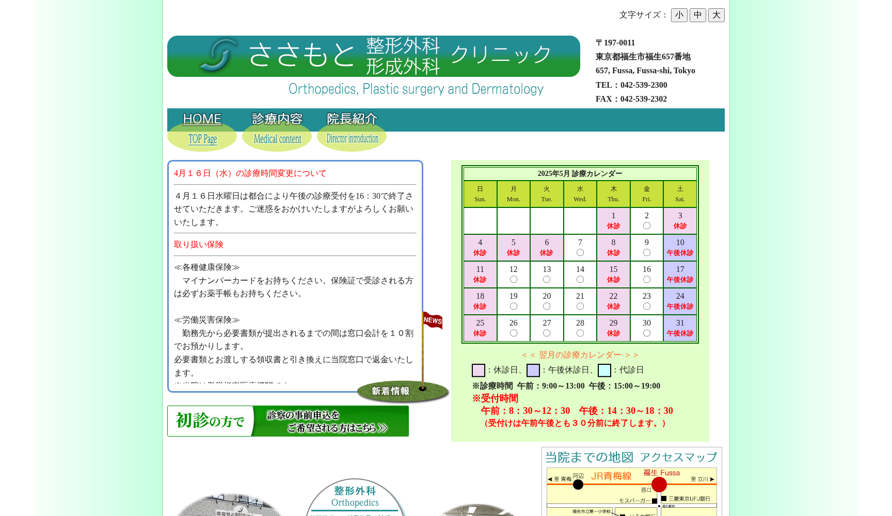
Task: Click the open circle for May 23
Action: [647, 307]
